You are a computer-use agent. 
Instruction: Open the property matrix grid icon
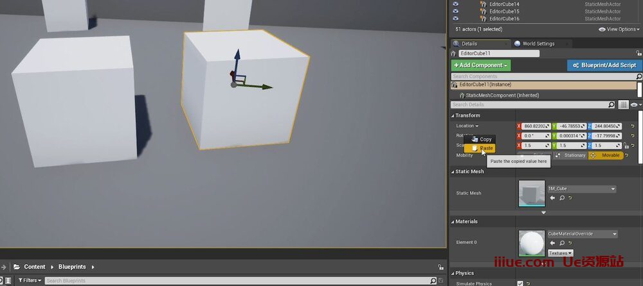(623, 105)
